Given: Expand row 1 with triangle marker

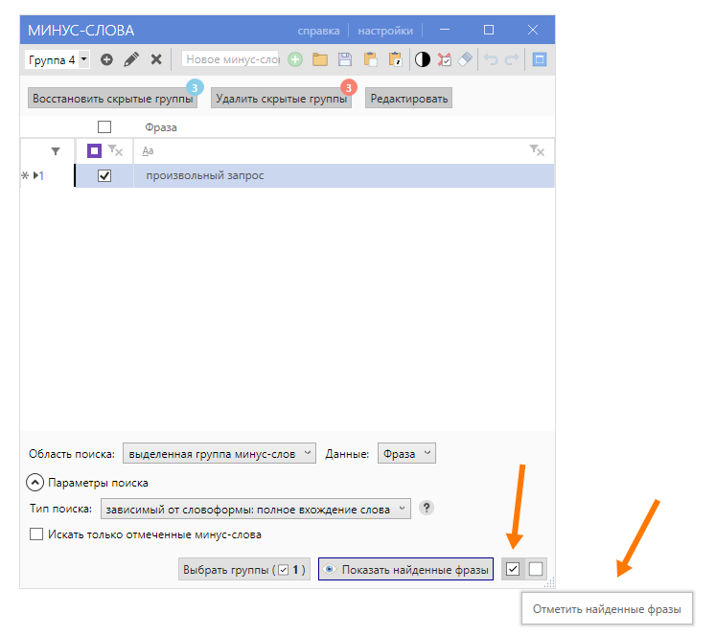Looking at the screenshot, I should tap(36, 175).
